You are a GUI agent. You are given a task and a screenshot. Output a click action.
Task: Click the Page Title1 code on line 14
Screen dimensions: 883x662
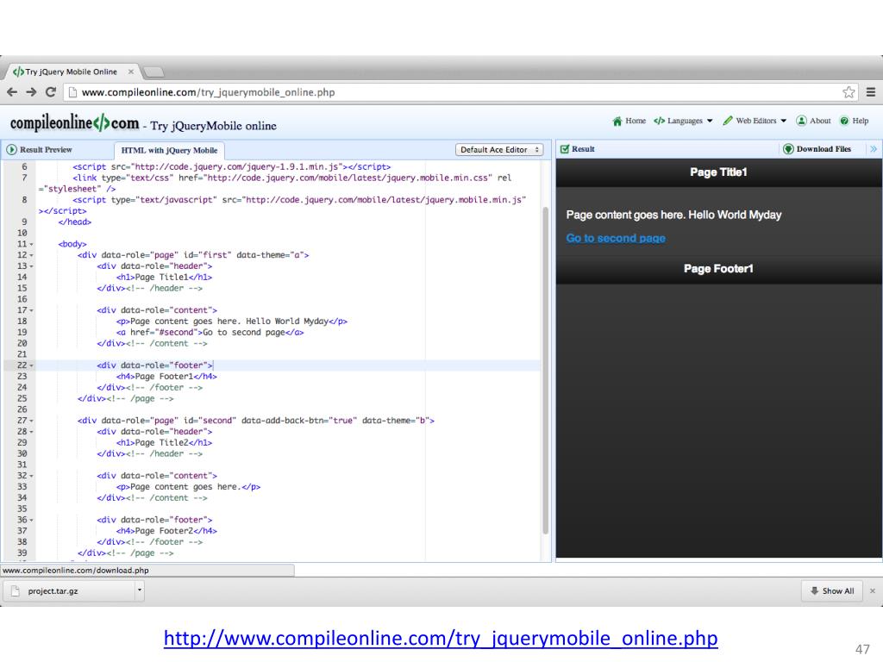point(164,277)
